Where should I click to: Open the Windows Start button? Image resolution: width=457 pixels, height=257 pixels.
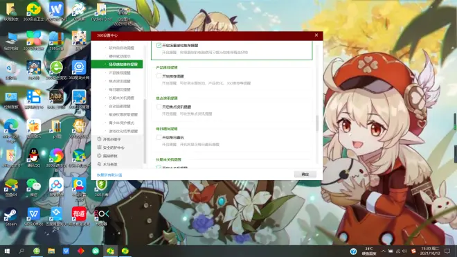click(7, 251)
